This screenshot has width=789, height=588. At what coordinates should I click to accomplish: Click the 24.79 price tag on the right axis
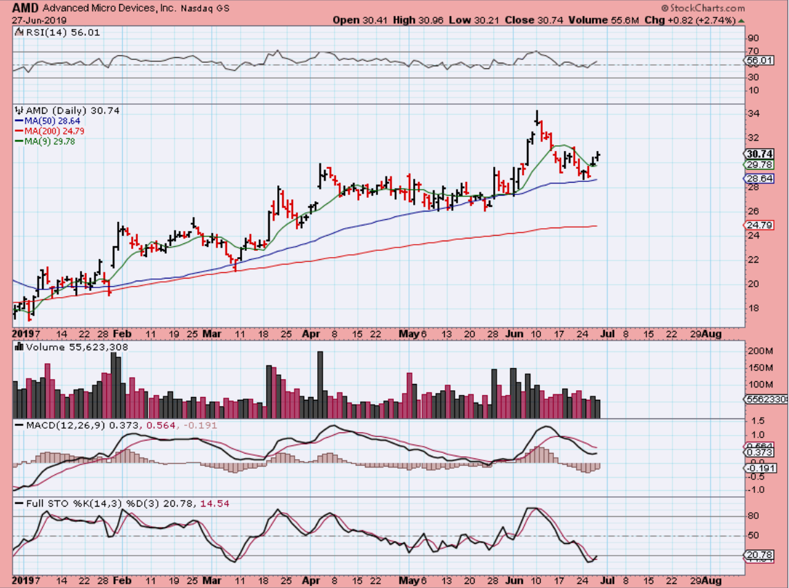coord(759,225)
